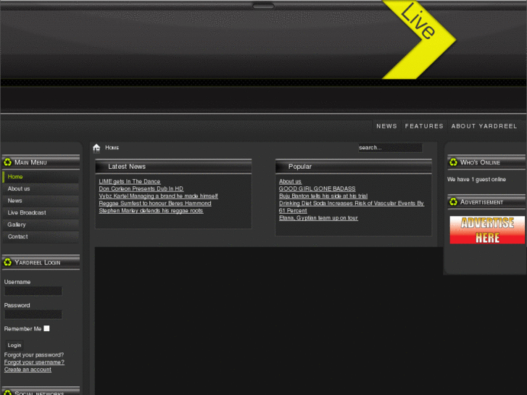Select Gallery in the Main Menu
The height and width of the screenshot is (395, 527).
[41, 225]
